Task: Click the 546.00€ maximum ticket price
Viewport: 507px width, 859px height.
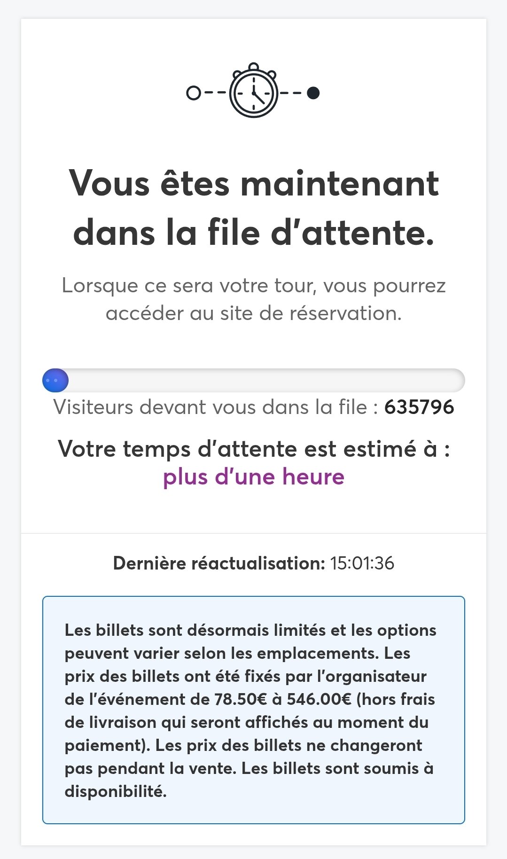Action: coord(319,699)
